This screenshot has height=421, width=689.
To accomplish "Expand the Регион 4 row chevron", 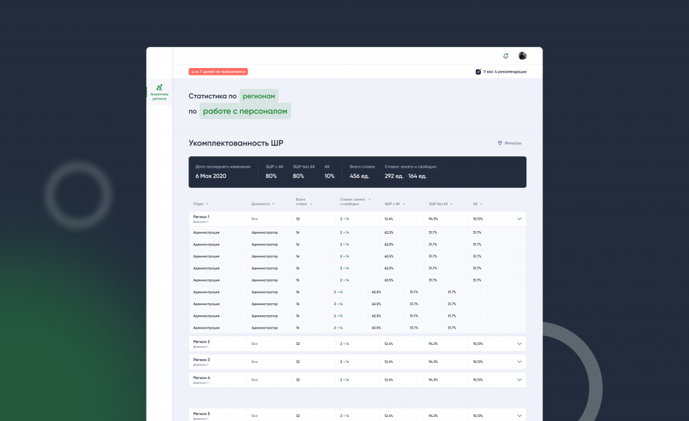I will pos(519,380).
